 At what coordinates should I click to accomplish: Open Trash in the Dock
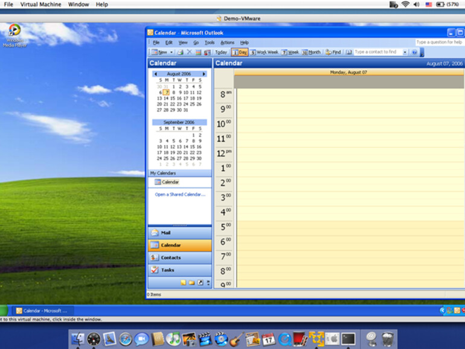pyautogui.click(x=387, y=339)
